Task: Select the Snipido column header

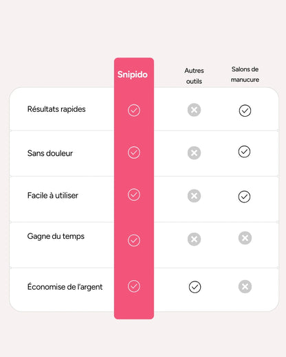Action: 133,75
